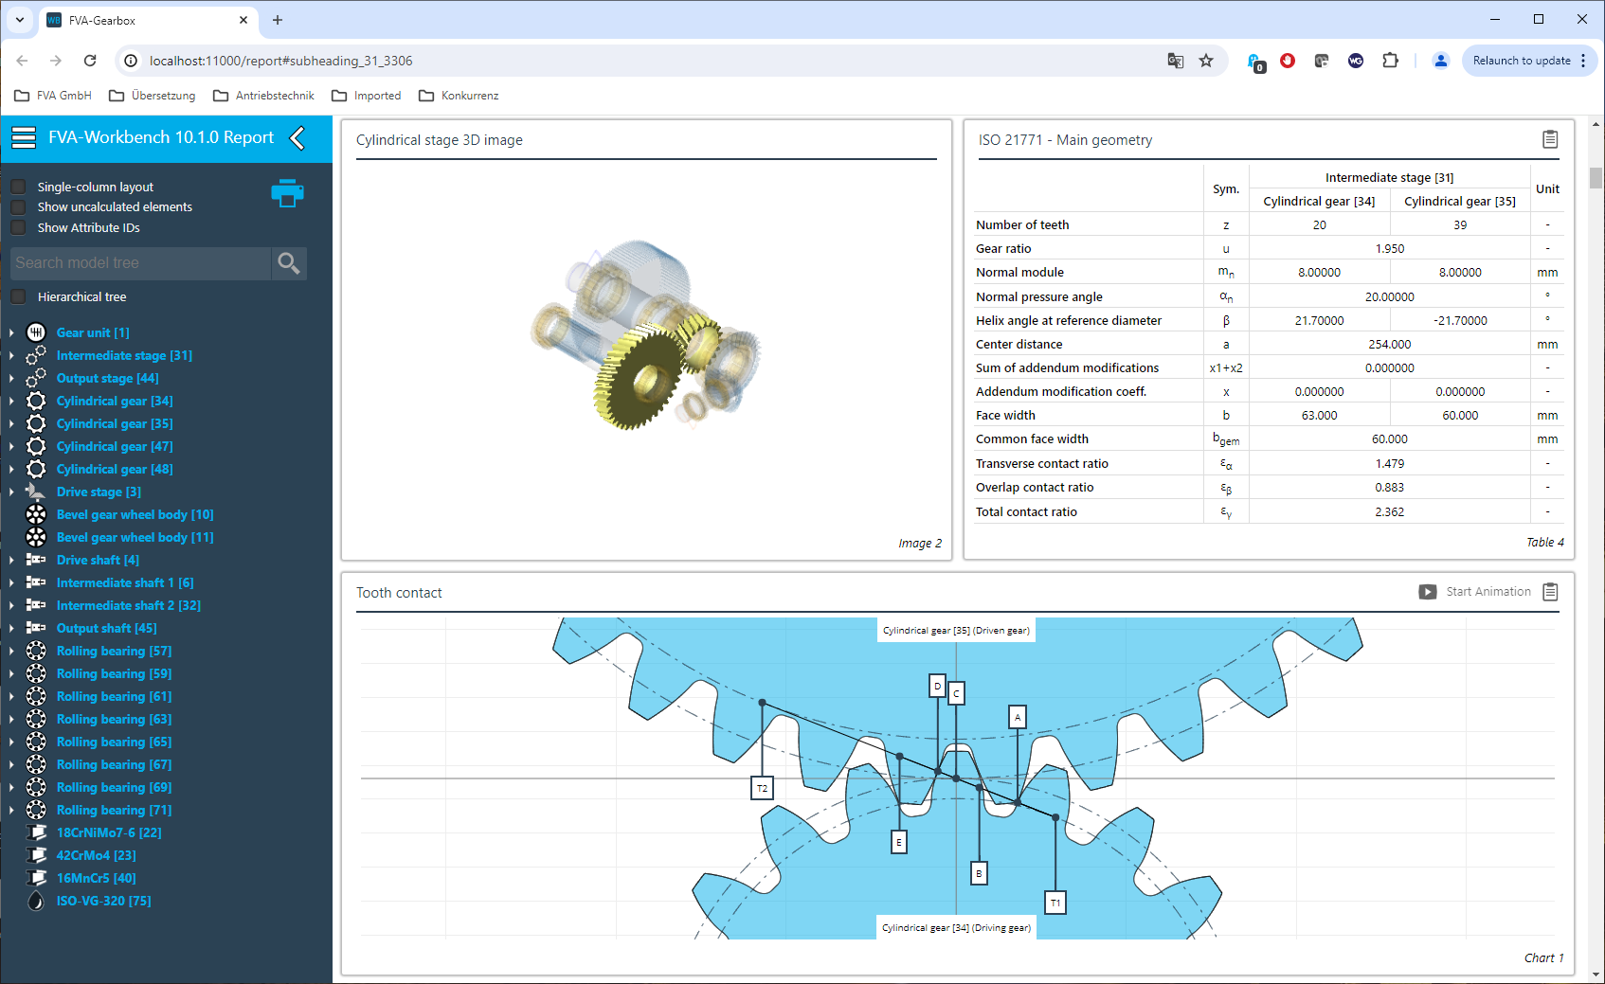Screen dimensions: 1605x984
Task: Open the browser extensions puzzle icon
Action: [x=1390, y=61]
